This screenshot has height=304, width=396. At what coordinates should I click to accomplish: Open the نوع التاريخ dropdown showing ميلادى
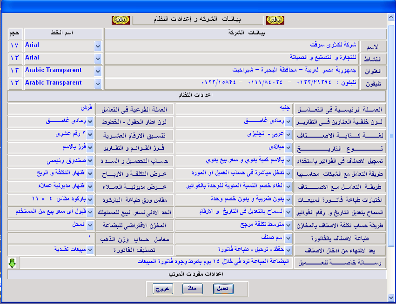click(289, 147)
